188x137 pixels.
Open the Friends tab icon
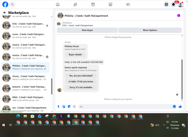(x=75, y=4)
